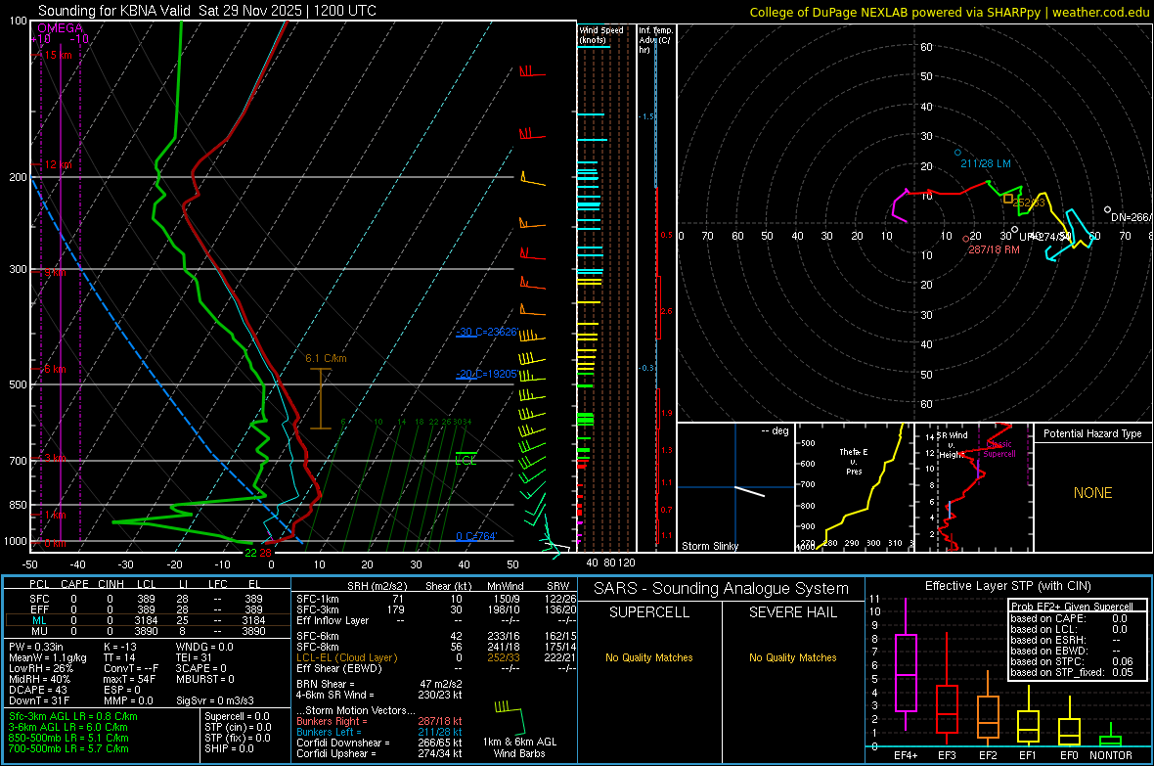
Task: Click the orange NONE hazard type text
Action: point(1092,493)
